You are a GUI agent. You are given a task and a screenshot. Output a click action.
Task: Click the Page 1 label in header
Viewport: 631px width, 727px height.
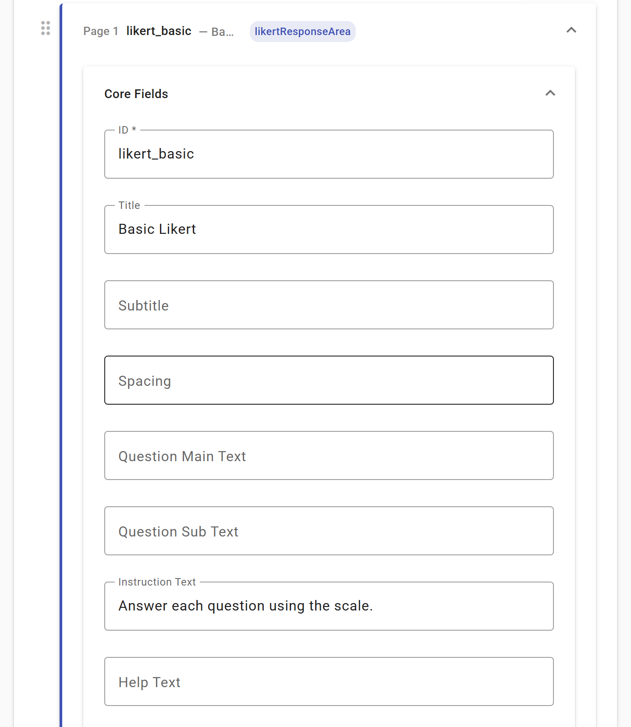(101, 31)
